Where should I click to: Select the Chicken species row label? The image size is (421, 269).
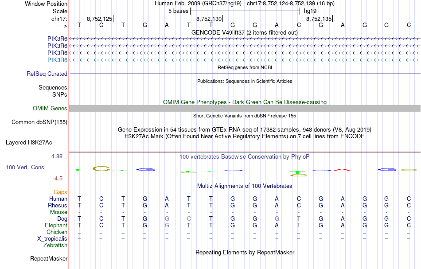tap(57, 232)
